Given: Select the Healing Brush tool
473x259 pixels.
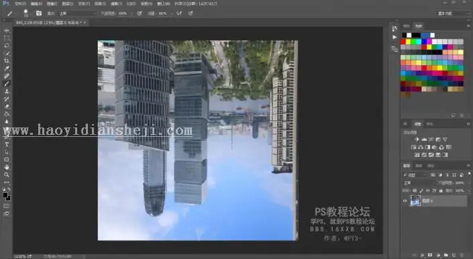Looking at the screenshot, I should [7, 76].
